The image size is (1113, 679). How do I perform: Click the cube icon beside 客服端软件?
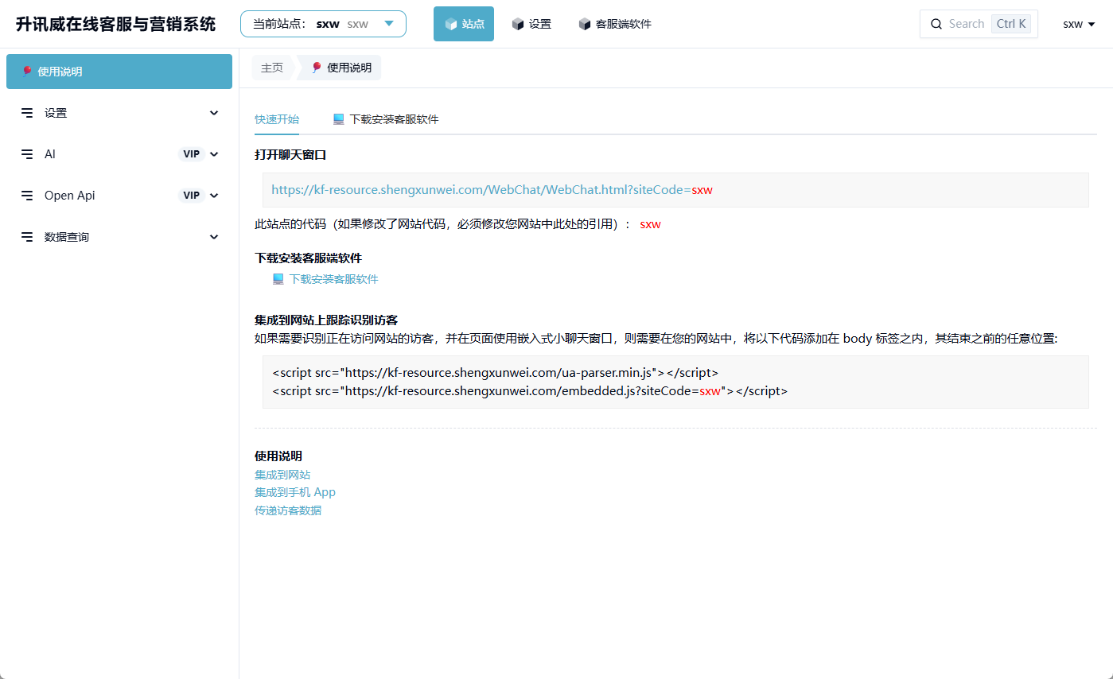click(x=585, y=24)
